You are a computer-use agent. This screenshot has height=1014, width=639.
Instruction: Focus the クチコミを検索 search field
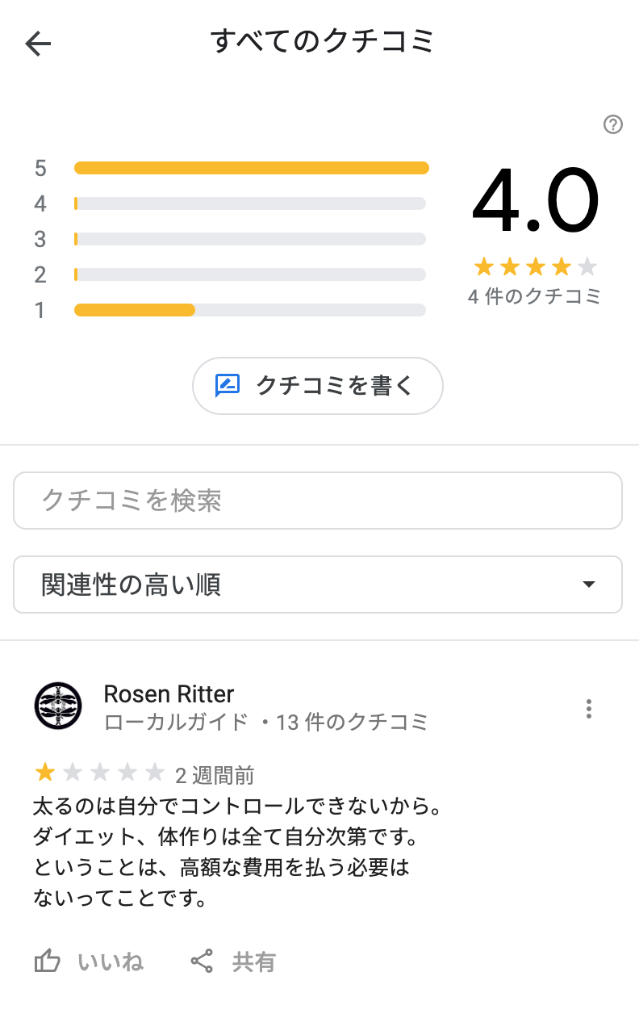point(318,501)
